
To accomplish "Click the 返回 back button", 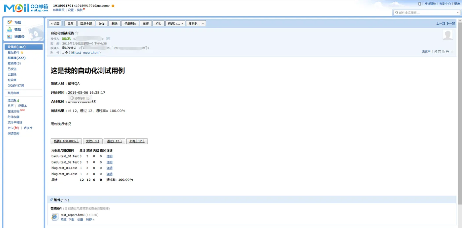I will pyautogui.click(x=55, y=23).
